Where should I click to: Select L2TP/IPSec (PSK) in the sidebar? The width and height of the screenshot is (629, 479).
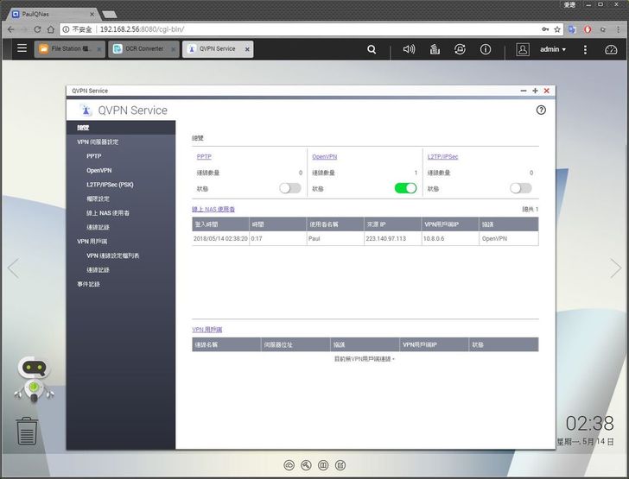(110, 184)
